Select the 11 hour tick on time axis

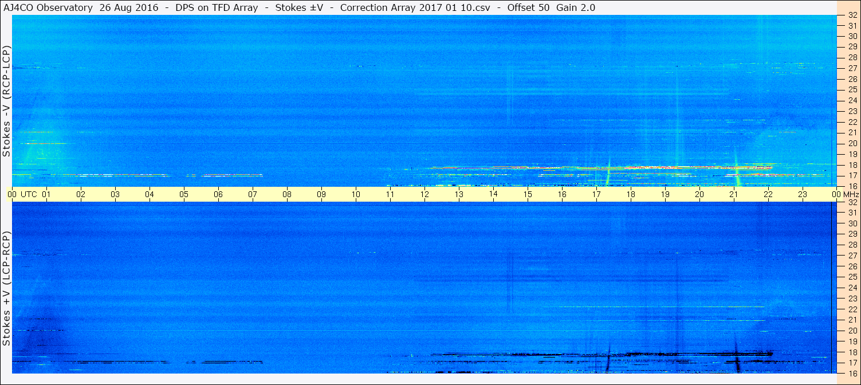point(390,195)
